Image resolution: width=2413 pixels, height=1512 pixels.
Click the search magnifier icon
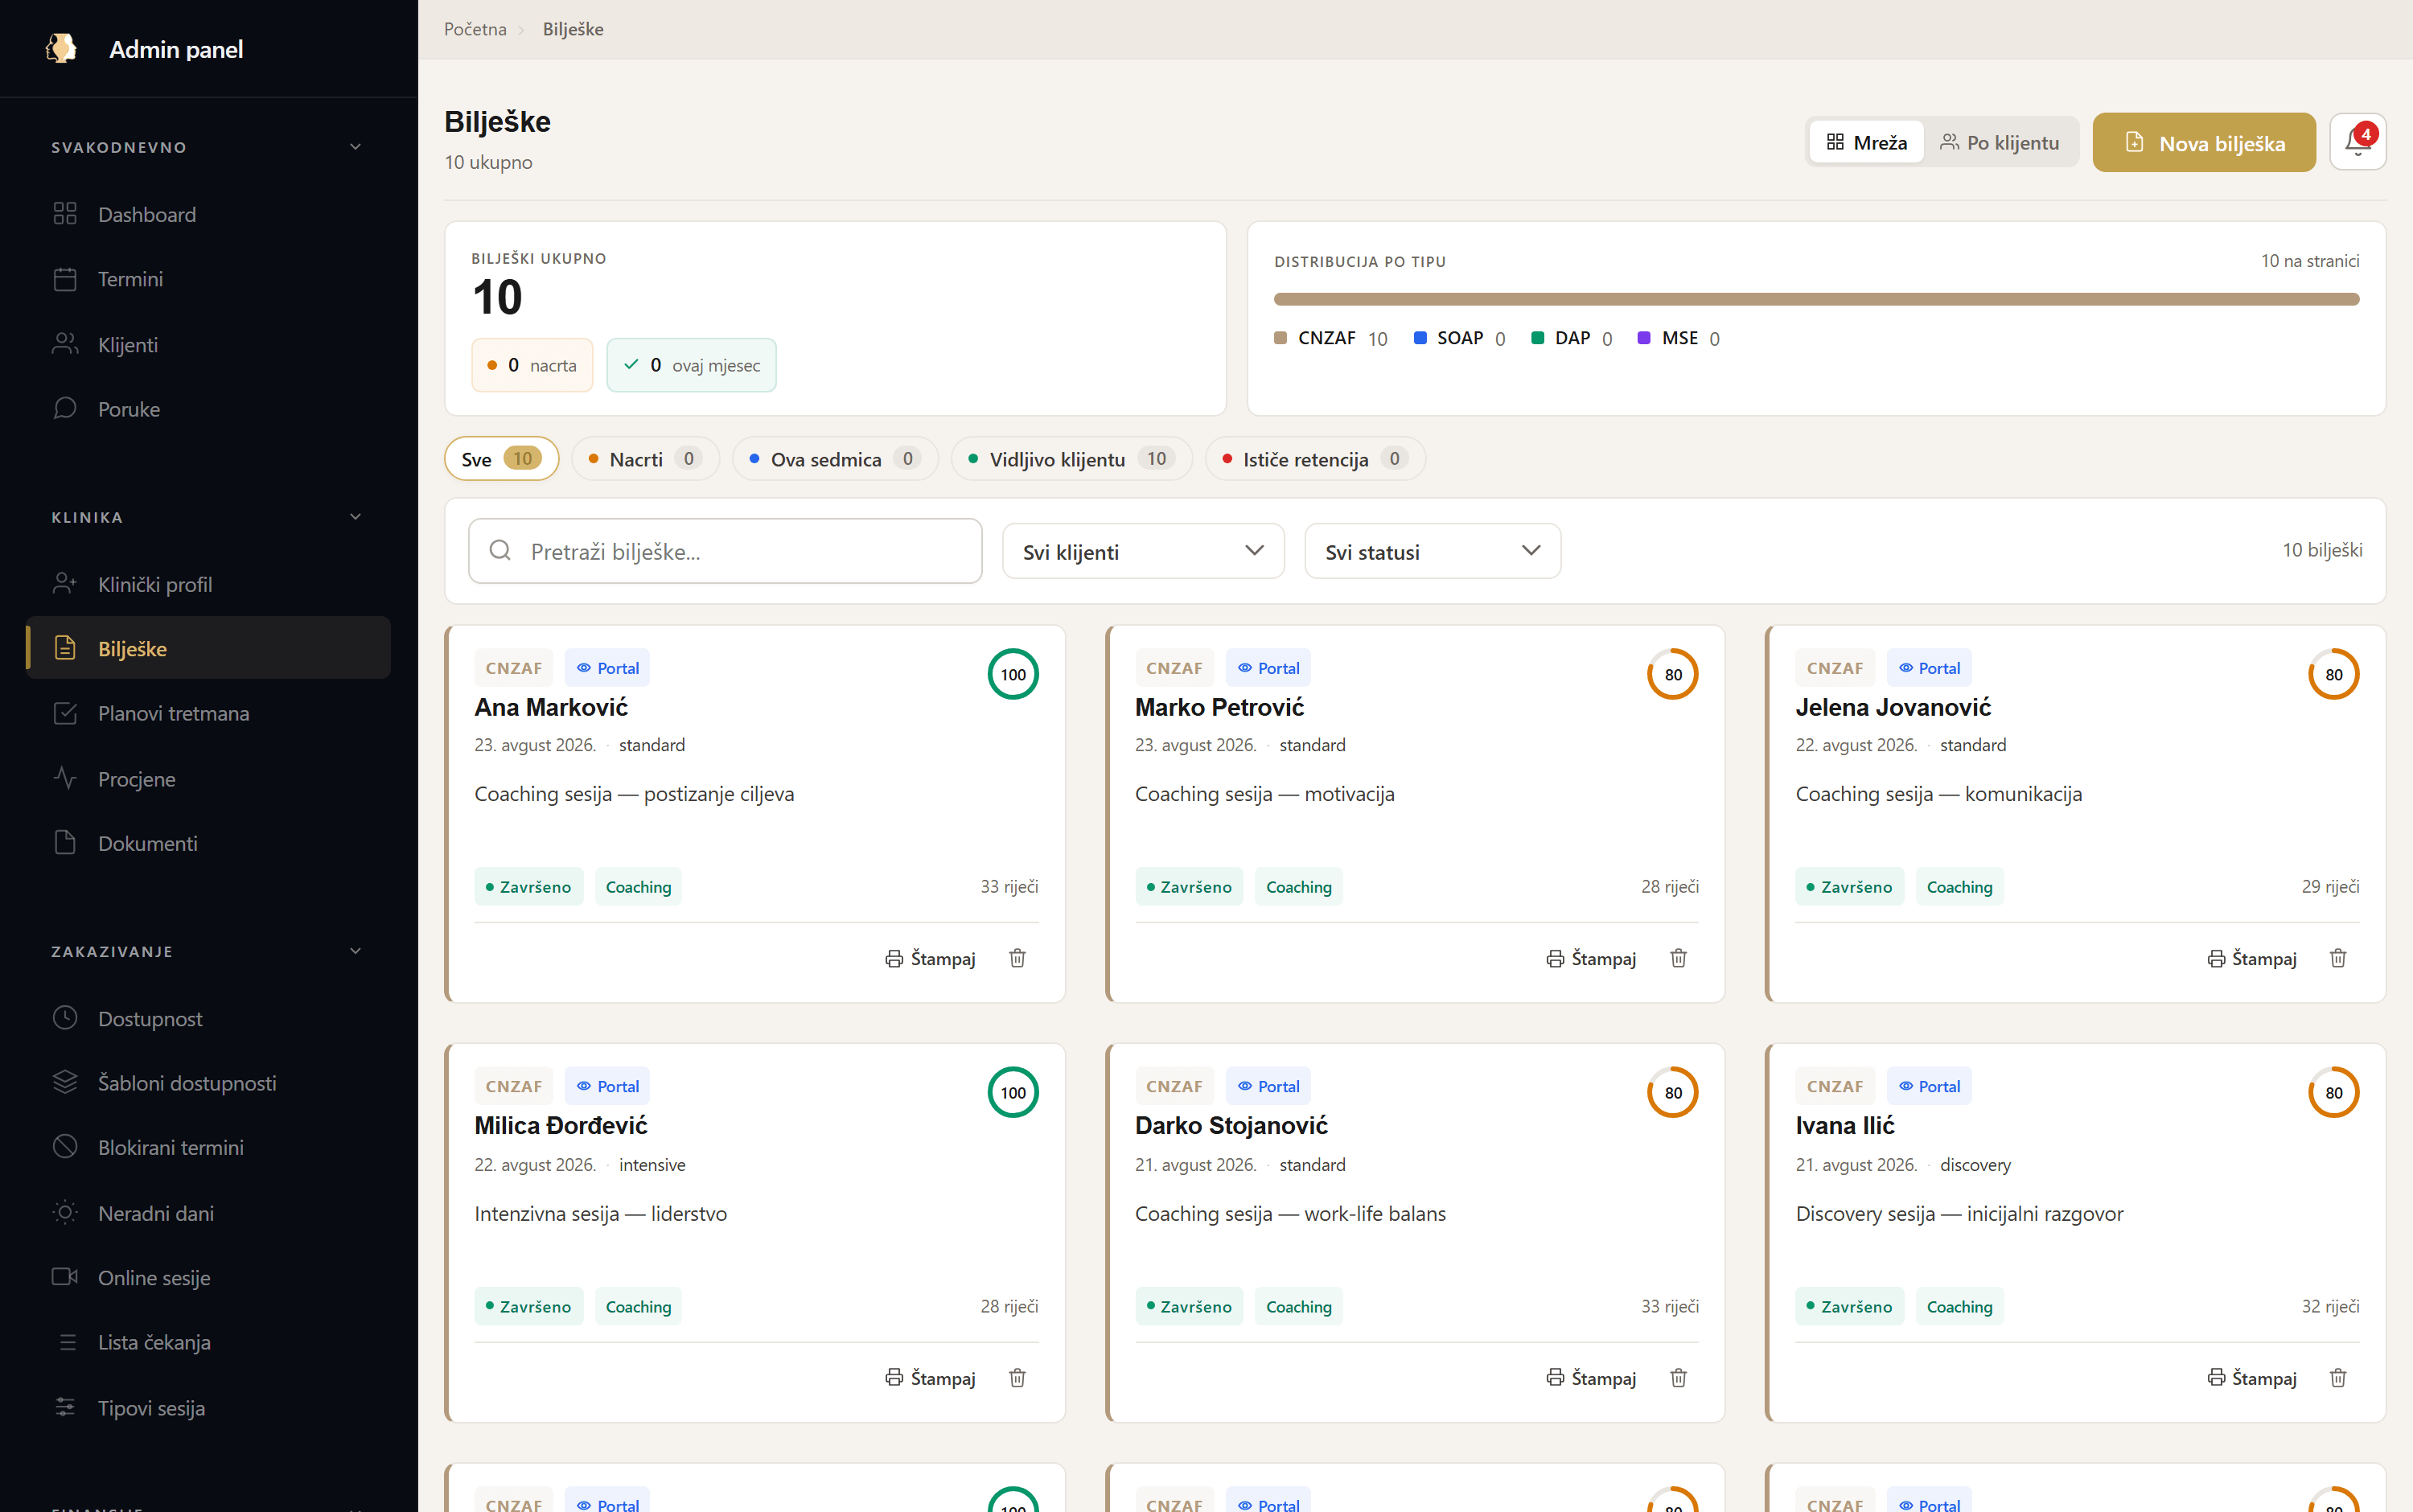[x=500, y=551]
